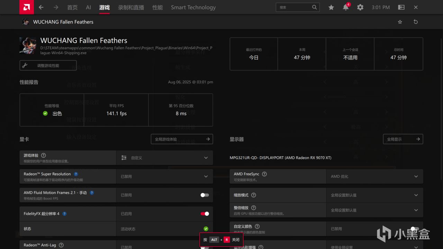
Task: Reset game profile with circular arrow icon
Action: [416, 22]
